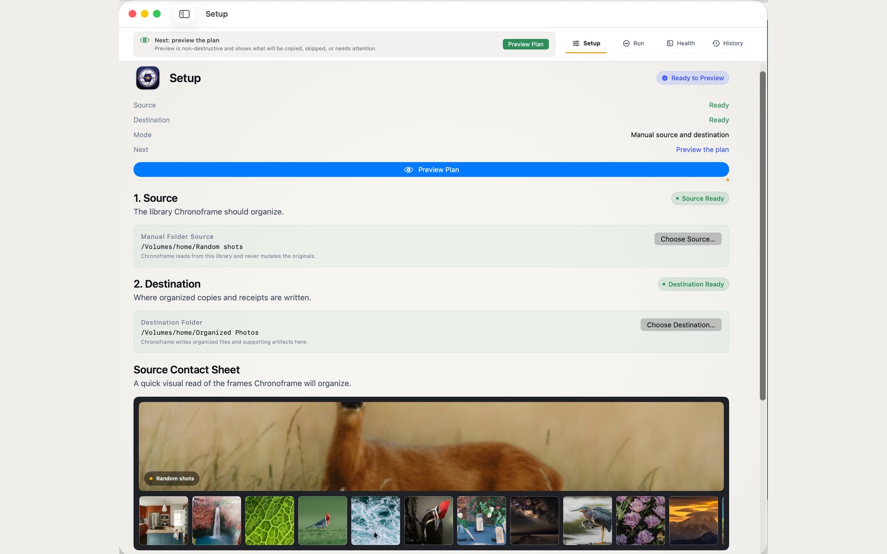Click the Destination Ready status badge
Image resolution: width=887 pixels, height=554 pixels.
click(x=693, y=284)
